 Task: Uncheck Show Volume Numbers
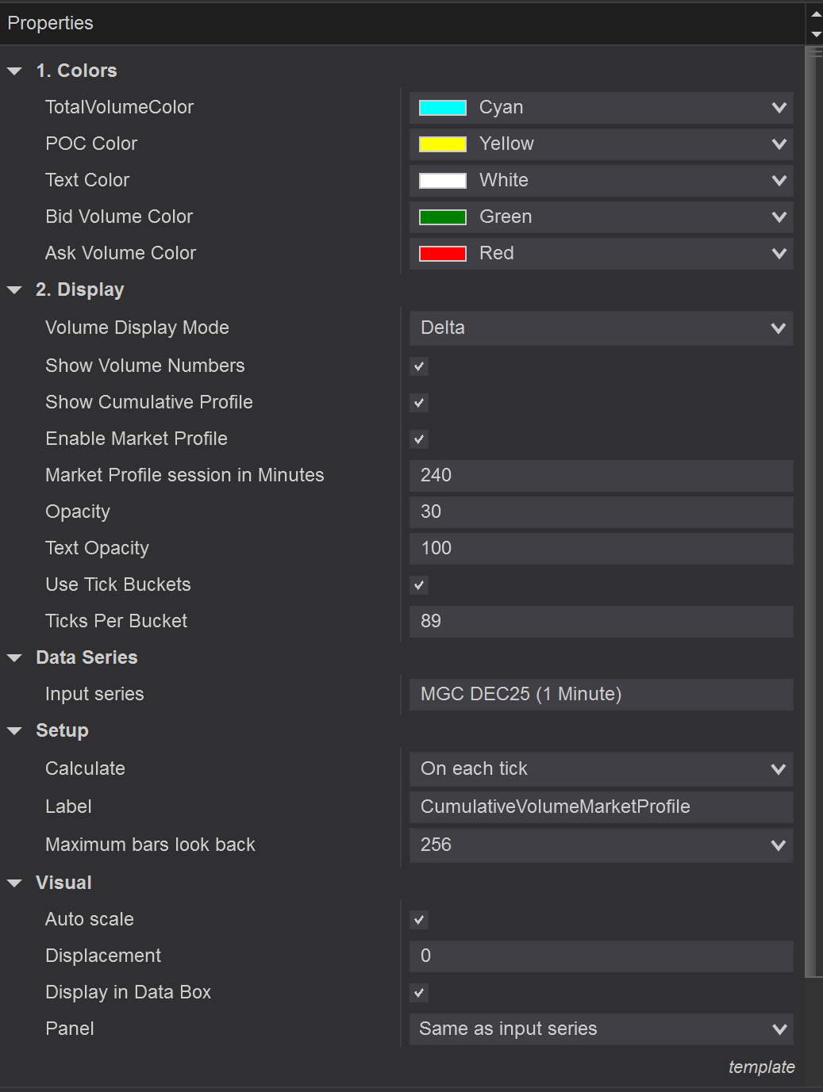[419, 366]
